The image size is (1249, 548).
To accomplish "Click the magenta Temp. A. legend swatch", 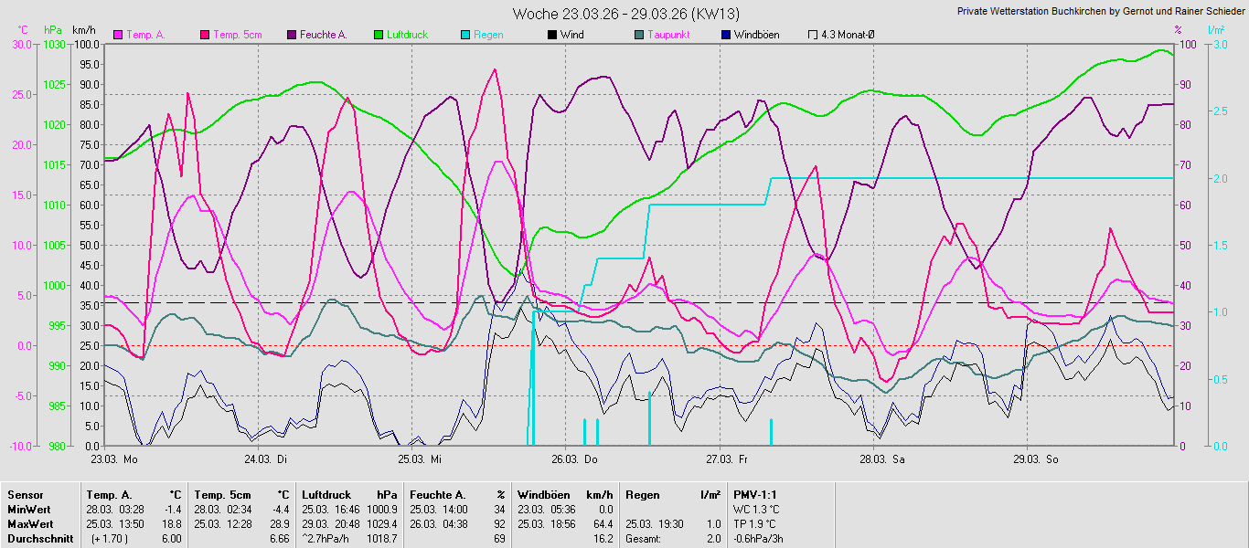I will click(x=118, y=35).
